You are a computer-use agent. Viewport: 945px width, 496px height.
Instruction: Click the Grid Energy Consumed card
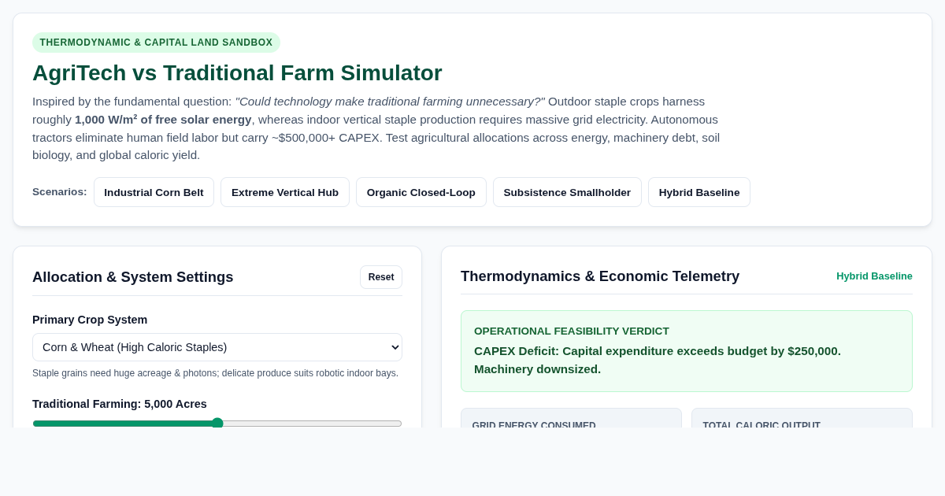tap(571, 418)
